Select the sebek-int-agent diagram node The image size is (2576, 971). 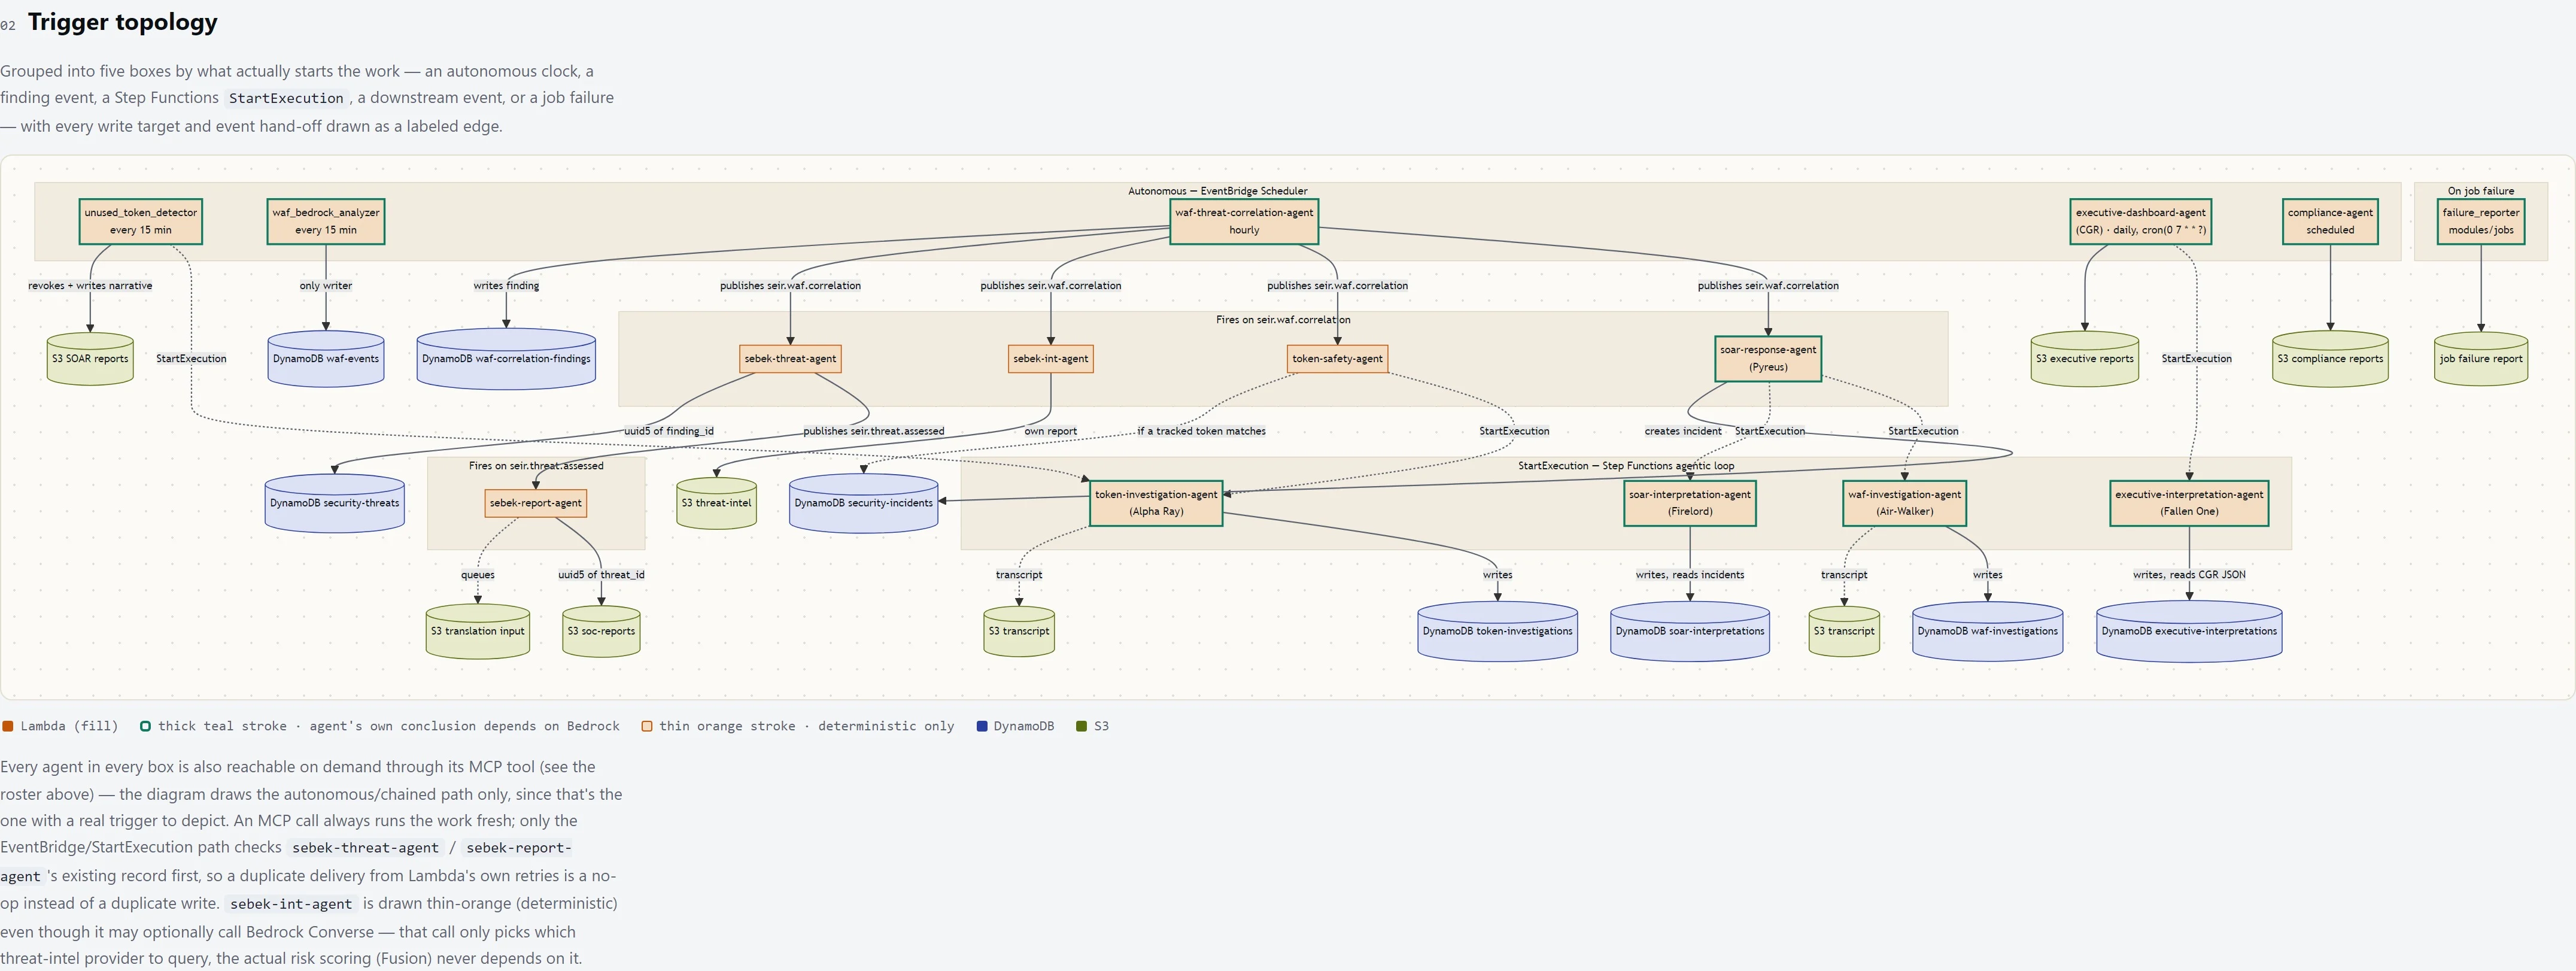[x=1050, y=358]
